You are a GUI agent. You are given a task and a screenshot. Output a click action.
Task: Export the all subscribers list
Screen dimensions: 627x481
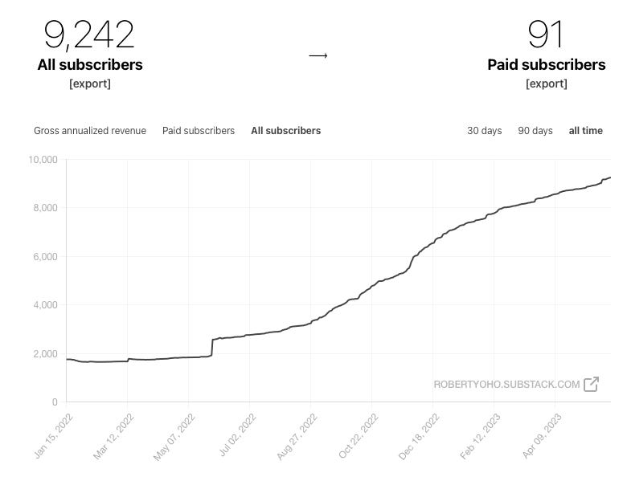tap(90, 84)
